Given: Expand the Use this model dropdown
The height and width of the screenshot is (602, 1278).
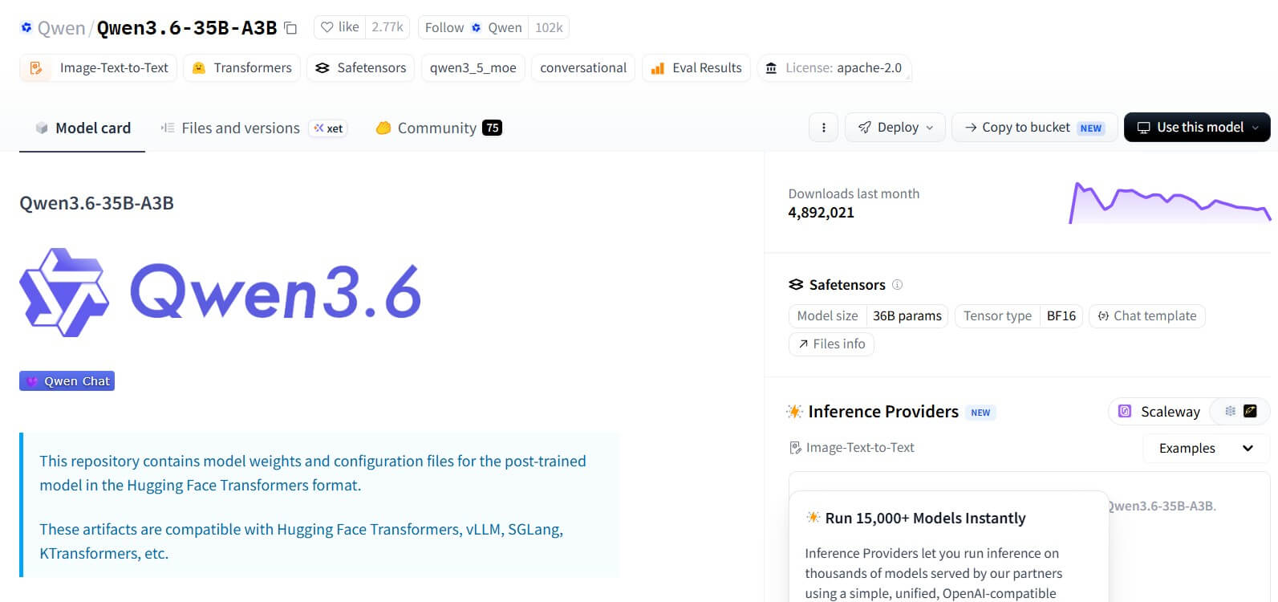Looking at the screenshot, I should coord(1197,127).
